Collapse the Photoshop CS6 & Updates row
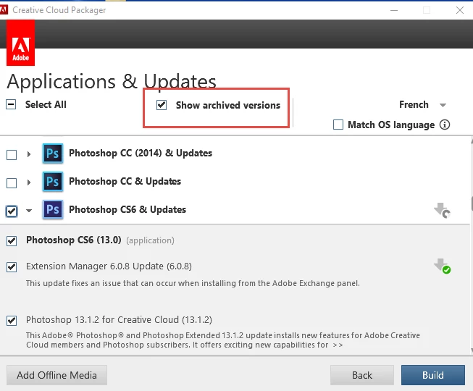 [x=29, y=211]
